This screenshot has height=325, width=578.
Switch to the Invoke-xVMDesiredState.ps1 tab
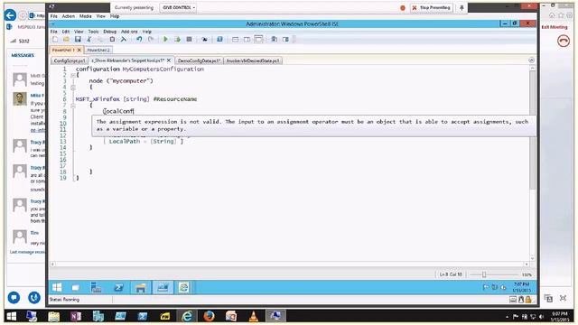tap(253, 60)
